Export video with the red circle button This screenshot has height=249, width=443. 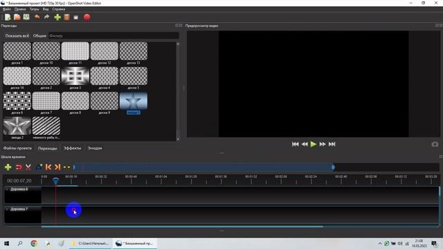point(87,17)
